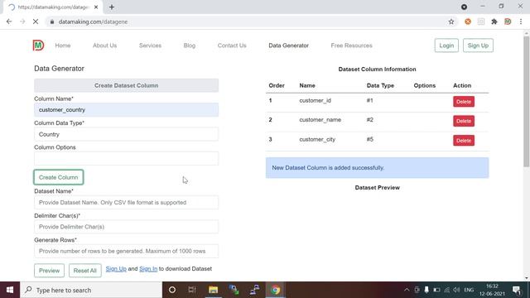Open the Contact Us page

(232, 46)
